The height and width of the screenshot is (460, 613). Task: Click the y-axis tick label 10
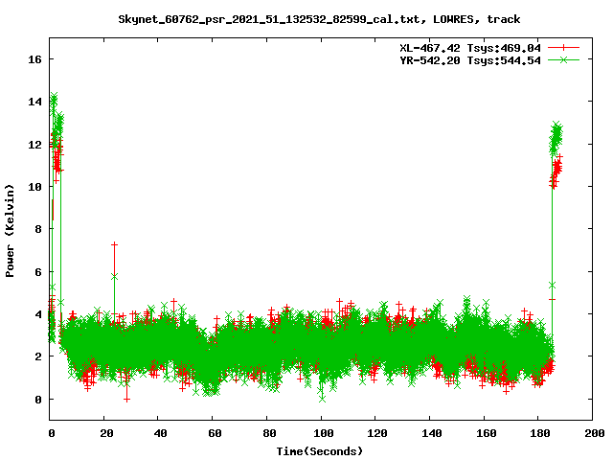click(34, 187)
